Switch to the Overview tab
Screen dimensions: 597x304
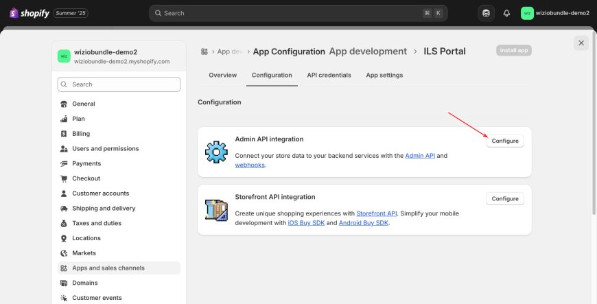pos(223,75)
